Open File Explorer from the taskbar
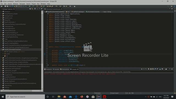This screenshot has width=176, height=99. click(59, 97)
